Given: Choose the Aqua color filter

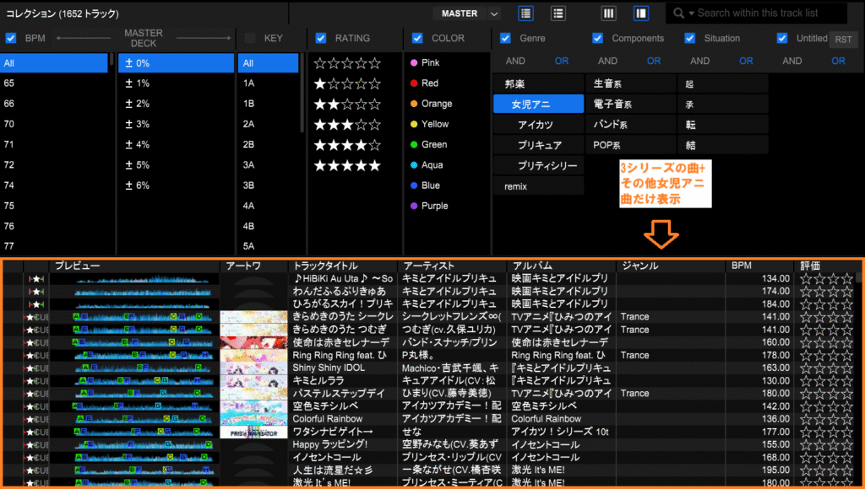Looking at the screenshot, I should click(432, 165).
